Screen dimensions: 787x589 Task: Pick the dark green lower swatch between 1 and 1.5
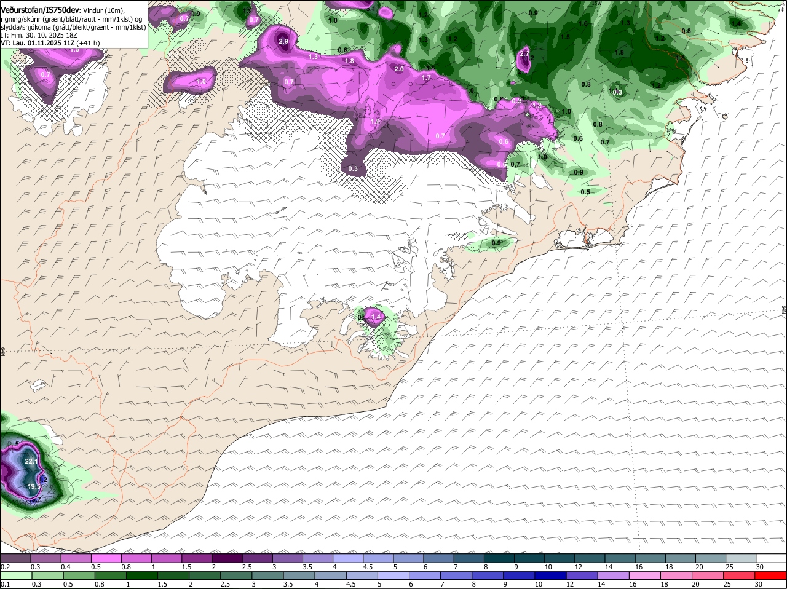142,575
